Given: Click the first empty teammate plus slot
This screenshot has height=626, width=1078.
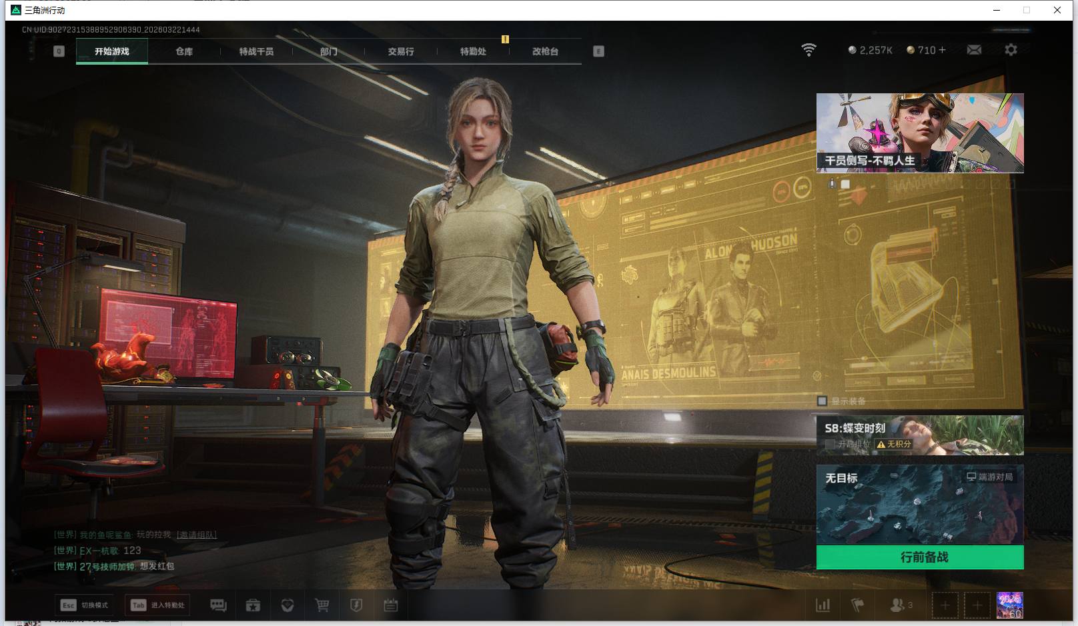Looking at the screenshot, I should [945, 605].
